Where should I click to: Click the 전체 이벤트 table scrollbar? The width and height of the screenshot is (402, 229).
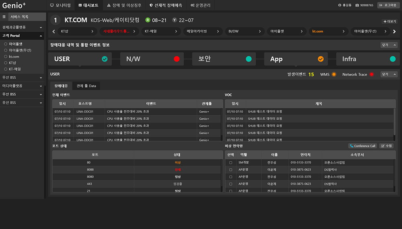click(x=222, y=124)
